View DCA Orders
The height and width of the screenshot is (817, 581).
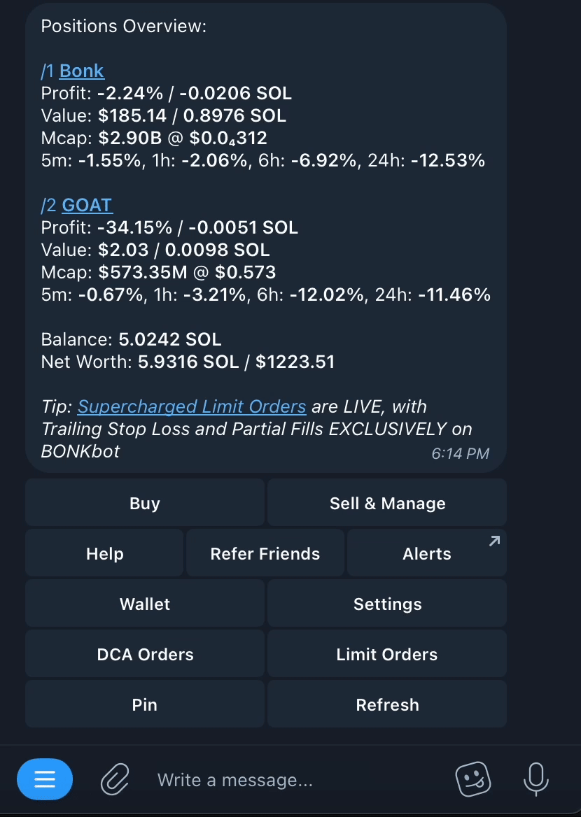145,655
